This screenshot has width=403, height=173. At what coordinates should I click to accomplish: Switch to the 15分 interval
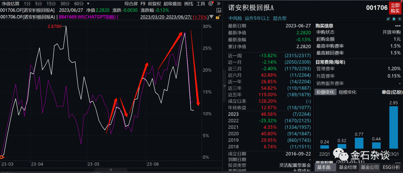[51, 4]
